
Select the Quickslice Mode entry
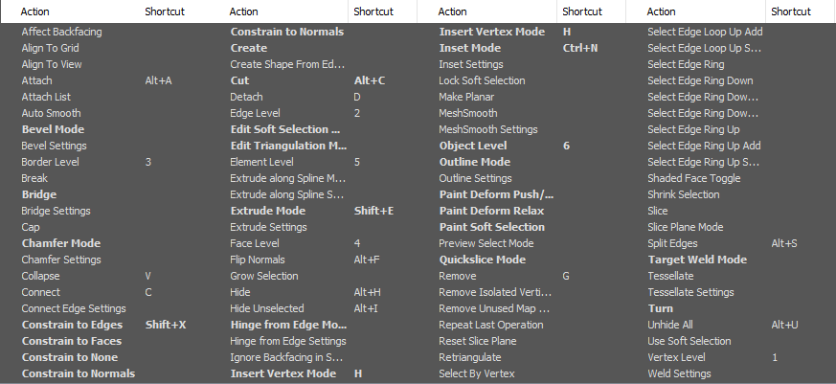483,260
